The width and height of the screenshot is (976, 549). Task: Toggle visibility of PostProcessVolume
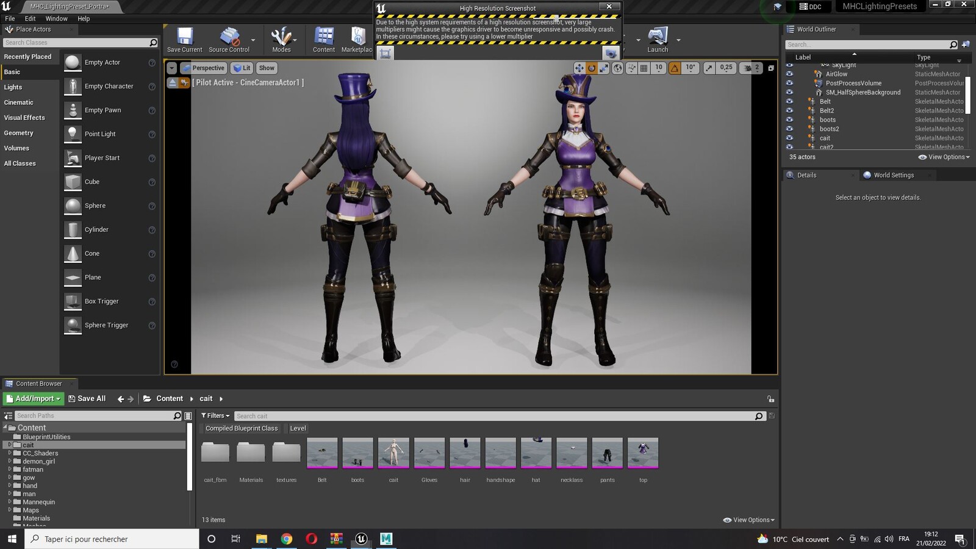pyautogui.click(x=789, y=83)
